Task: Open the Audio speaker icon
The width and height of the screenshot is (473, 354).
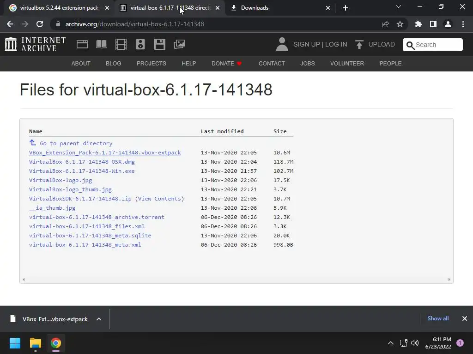Action: coord(140,44)
